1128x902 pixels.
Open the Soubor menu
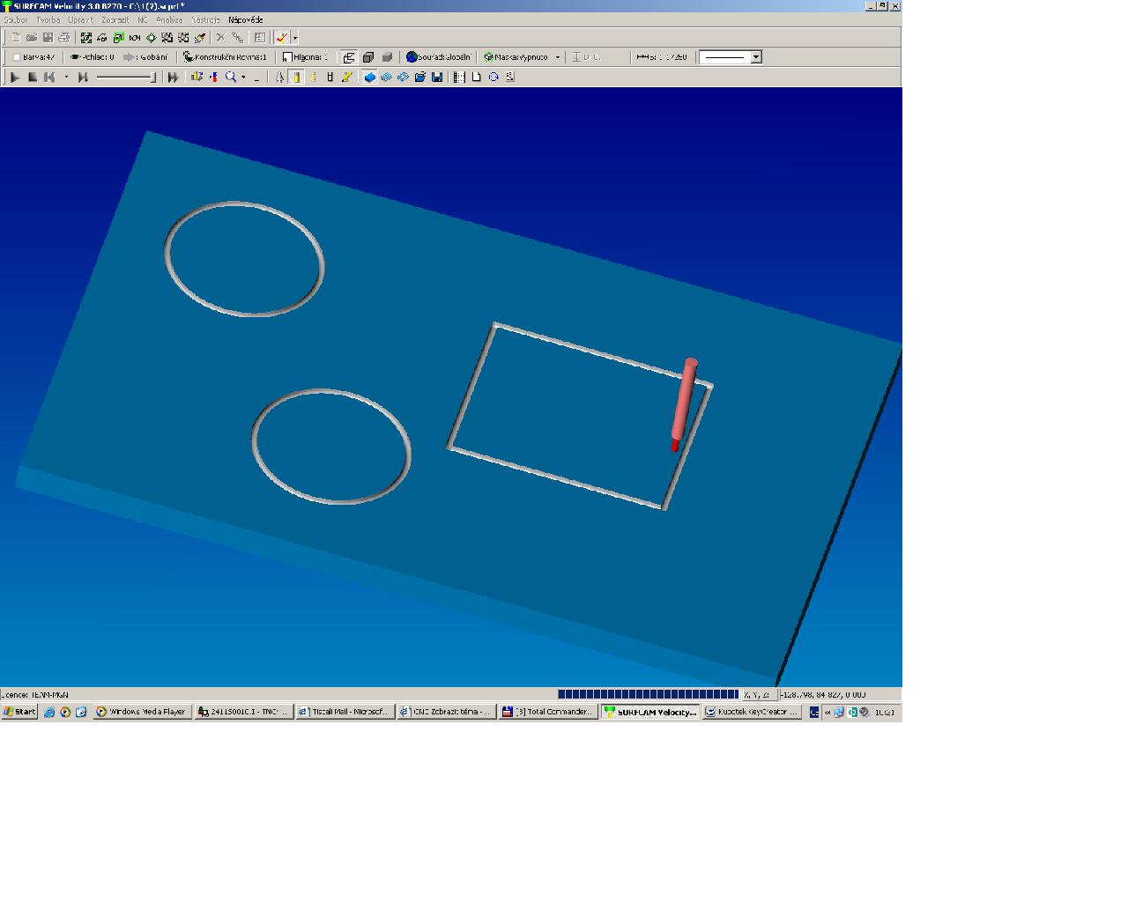16,19
